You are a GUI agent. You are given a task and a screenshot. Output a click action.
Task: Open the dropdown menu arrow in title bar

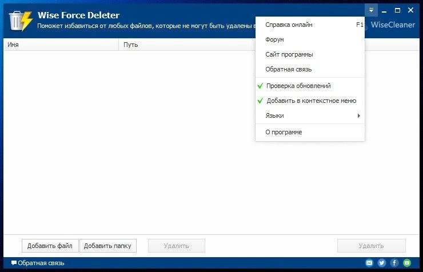pyautogui.click(x=371, y=10)
